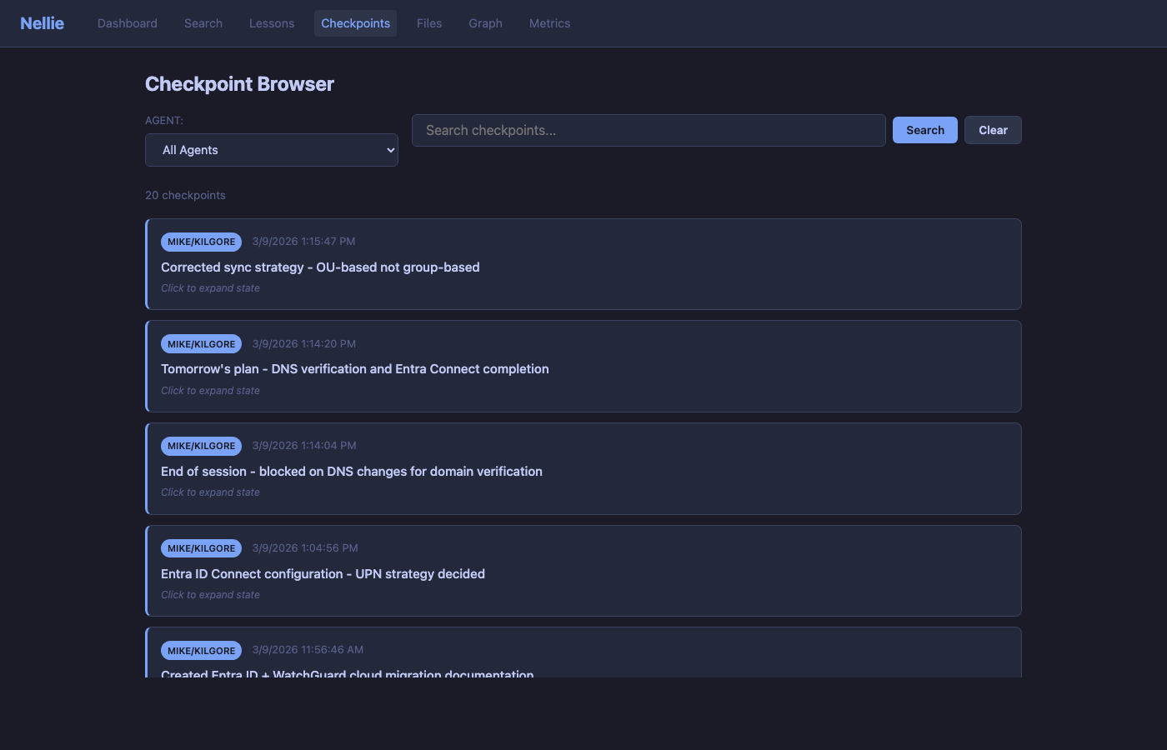Navigate to the Metrics tab

click(x=549, y=23)
